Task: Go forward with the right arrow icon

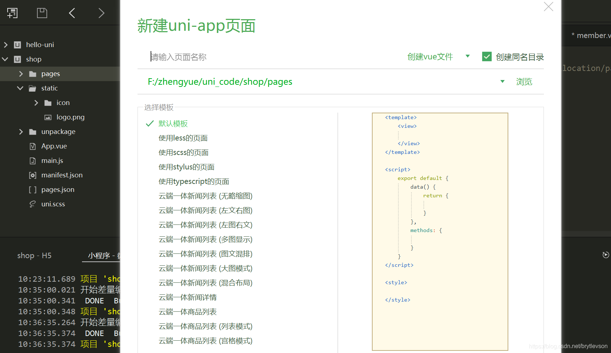Action: coord(102,13)
